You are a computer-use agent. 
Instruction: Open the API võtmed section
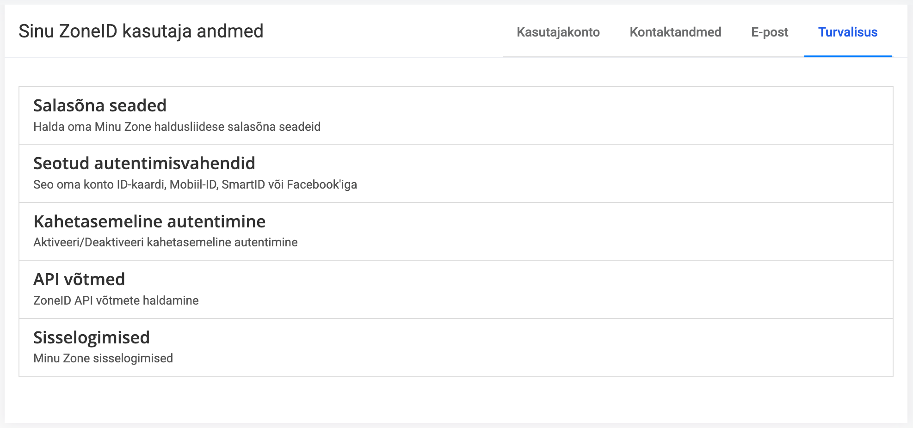point(456,289)
